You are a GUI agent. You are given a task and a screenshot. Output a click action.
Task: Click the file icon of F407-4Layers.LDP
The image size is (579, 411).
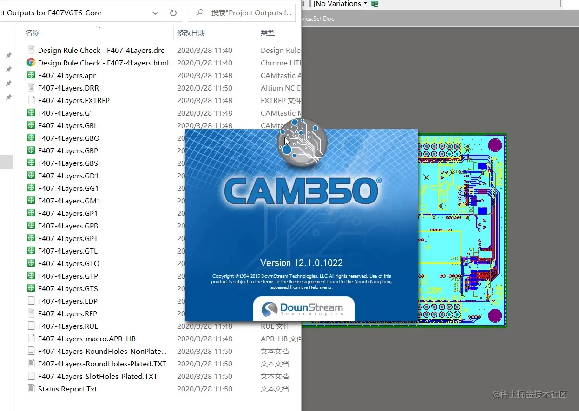[x=31, y=301]
